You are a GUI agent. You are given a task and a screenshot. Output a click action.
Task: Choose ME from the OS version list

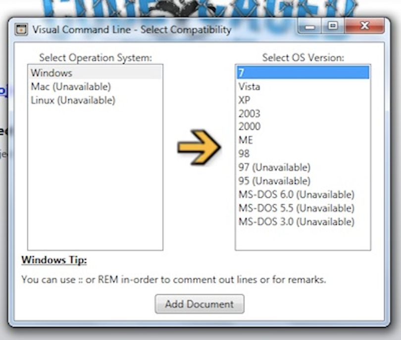pyautogui.click(x=303, y=140)
